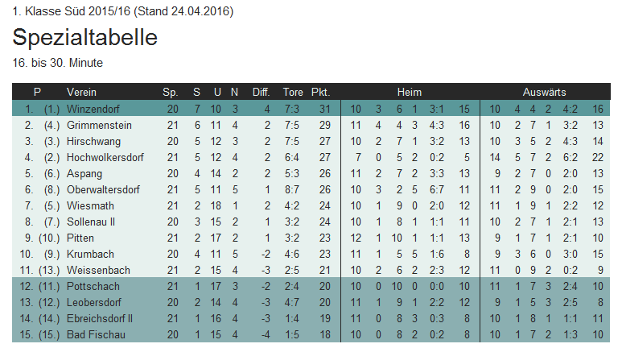
Task: Click on Hochwolkersdorf club name
Action: pos(105,157)
